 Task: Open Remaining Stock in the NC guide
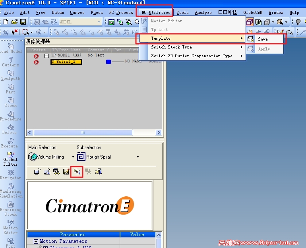click(11, 209)
